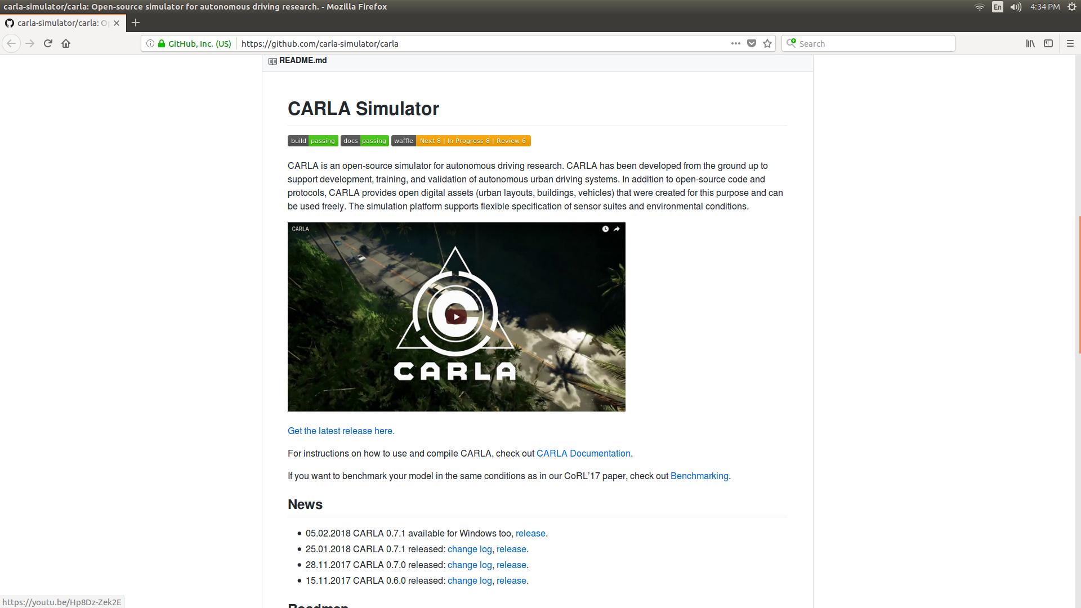Open Get the latest release here link
1081x608 pixels.
click(341, 431)
